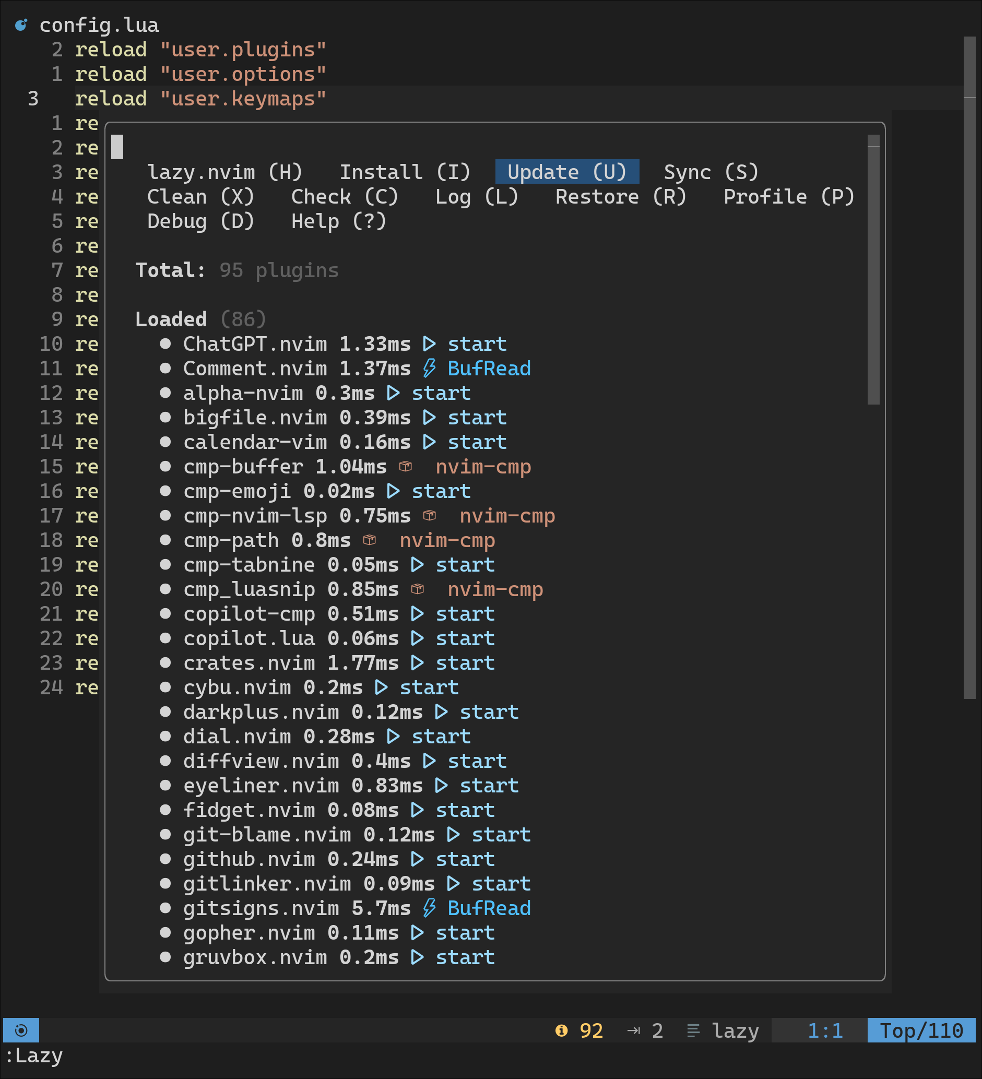Select the highlighted Update (U) tab

tap(567, 172)
